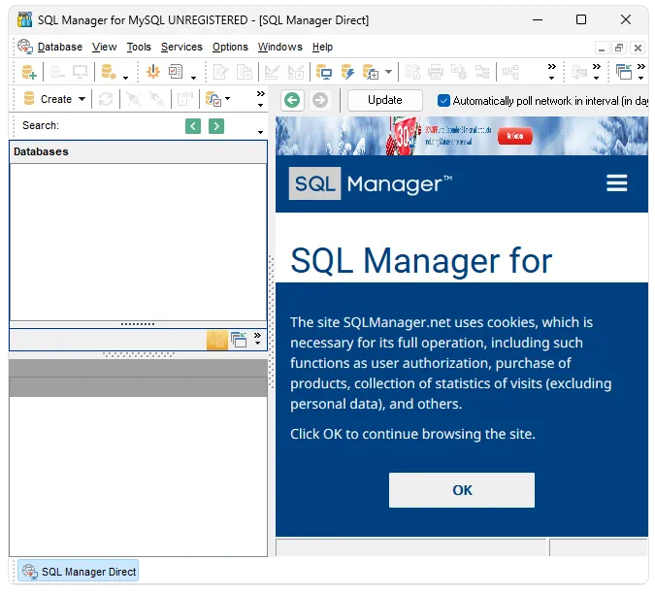Click the greyed-out pencil document icon
655x594 pixels.
(x=220, y=72)
